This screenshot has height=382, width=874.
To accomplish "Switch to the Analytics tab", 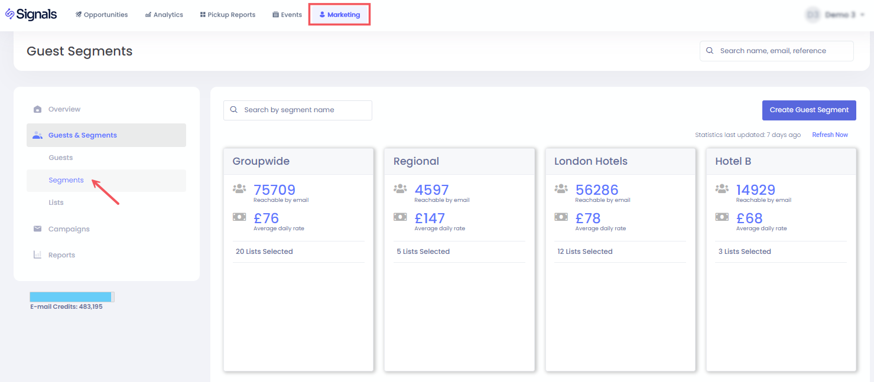I will [164, 15].
